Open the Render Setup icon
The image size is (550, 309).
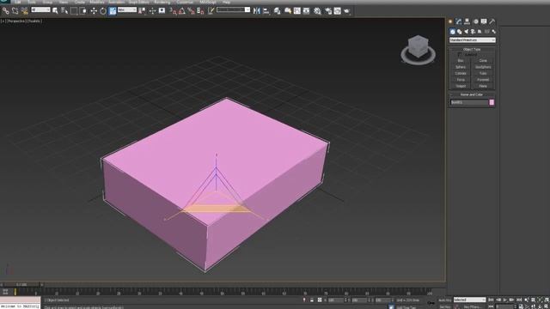(x=328, y=11)
